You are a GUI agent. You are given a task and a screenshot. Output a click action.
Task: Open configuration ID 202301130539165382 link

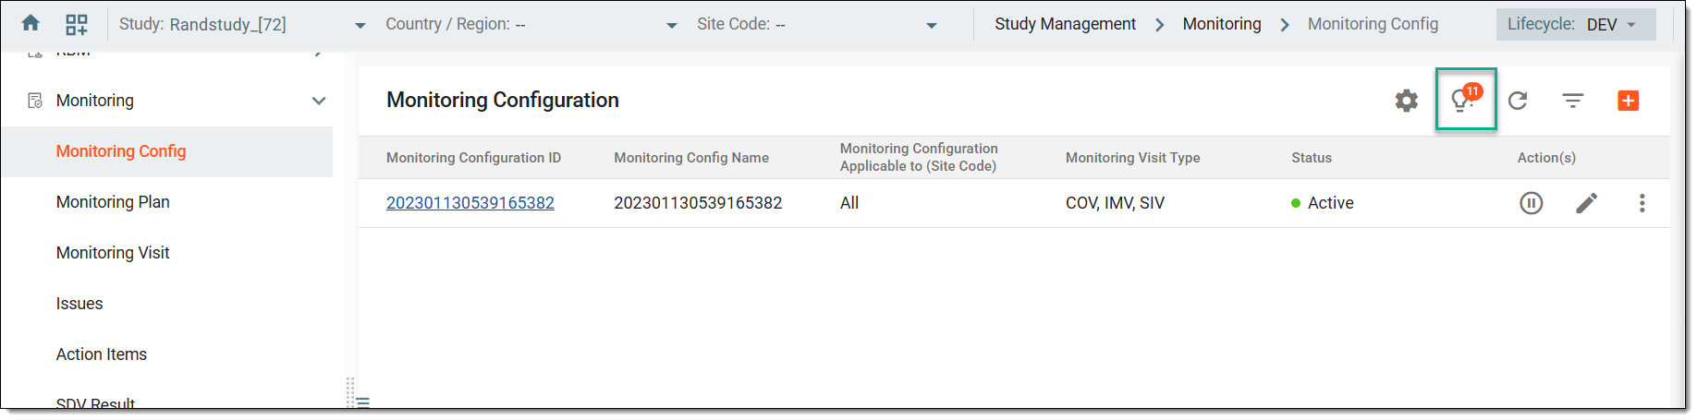[470, 203]
